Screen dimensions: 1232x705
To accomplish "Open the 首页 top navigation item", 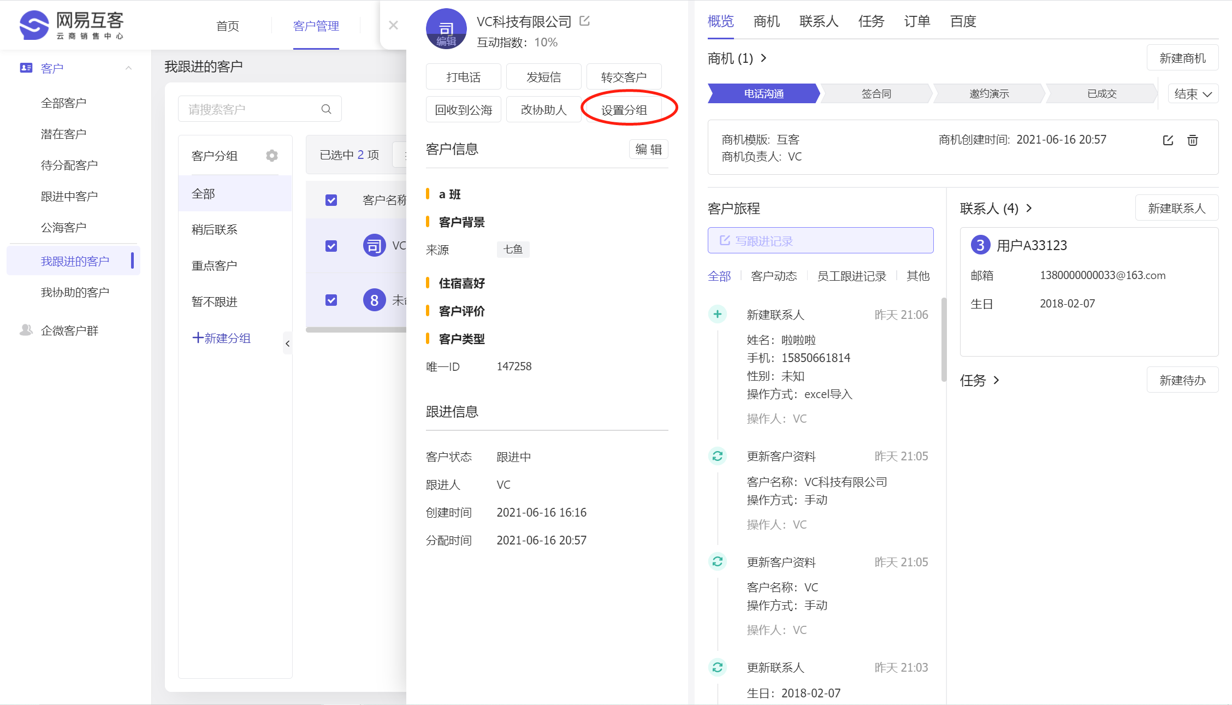I will click(x=227, y=26).
